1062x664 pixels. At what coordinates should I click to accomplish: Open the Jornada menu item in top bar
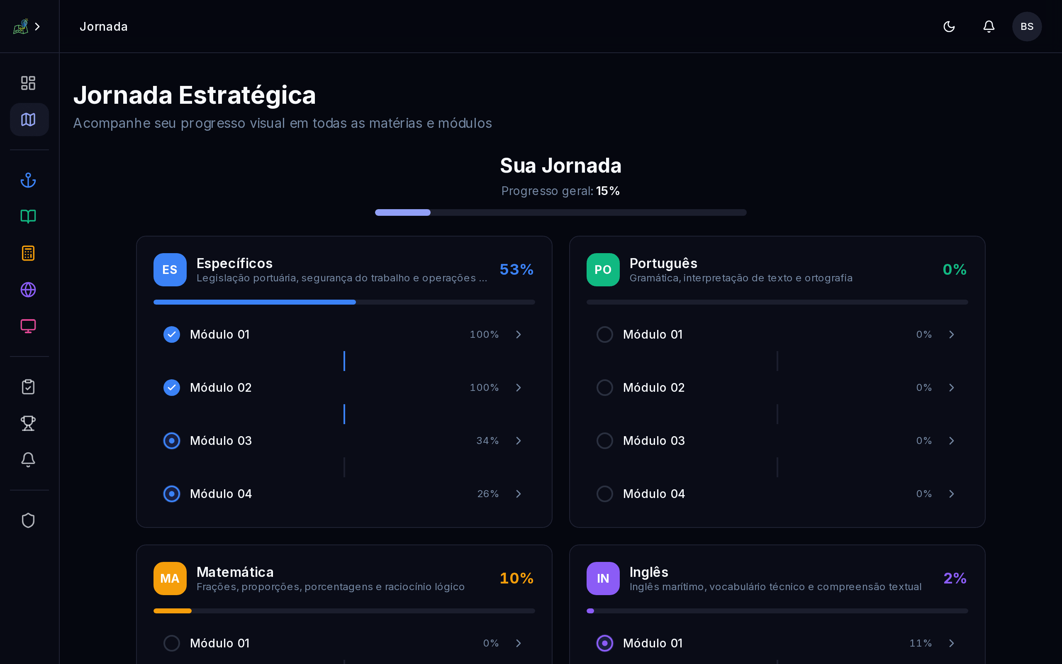[104, 26]
